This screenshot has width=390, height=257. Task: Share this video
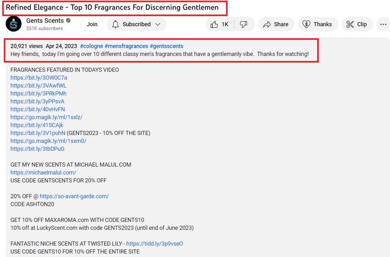pos(276,24)
